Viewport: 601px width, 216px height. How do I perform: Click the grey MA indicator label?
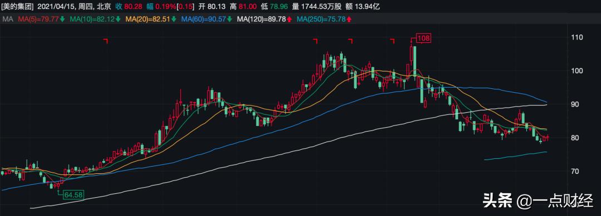(7, 19)
